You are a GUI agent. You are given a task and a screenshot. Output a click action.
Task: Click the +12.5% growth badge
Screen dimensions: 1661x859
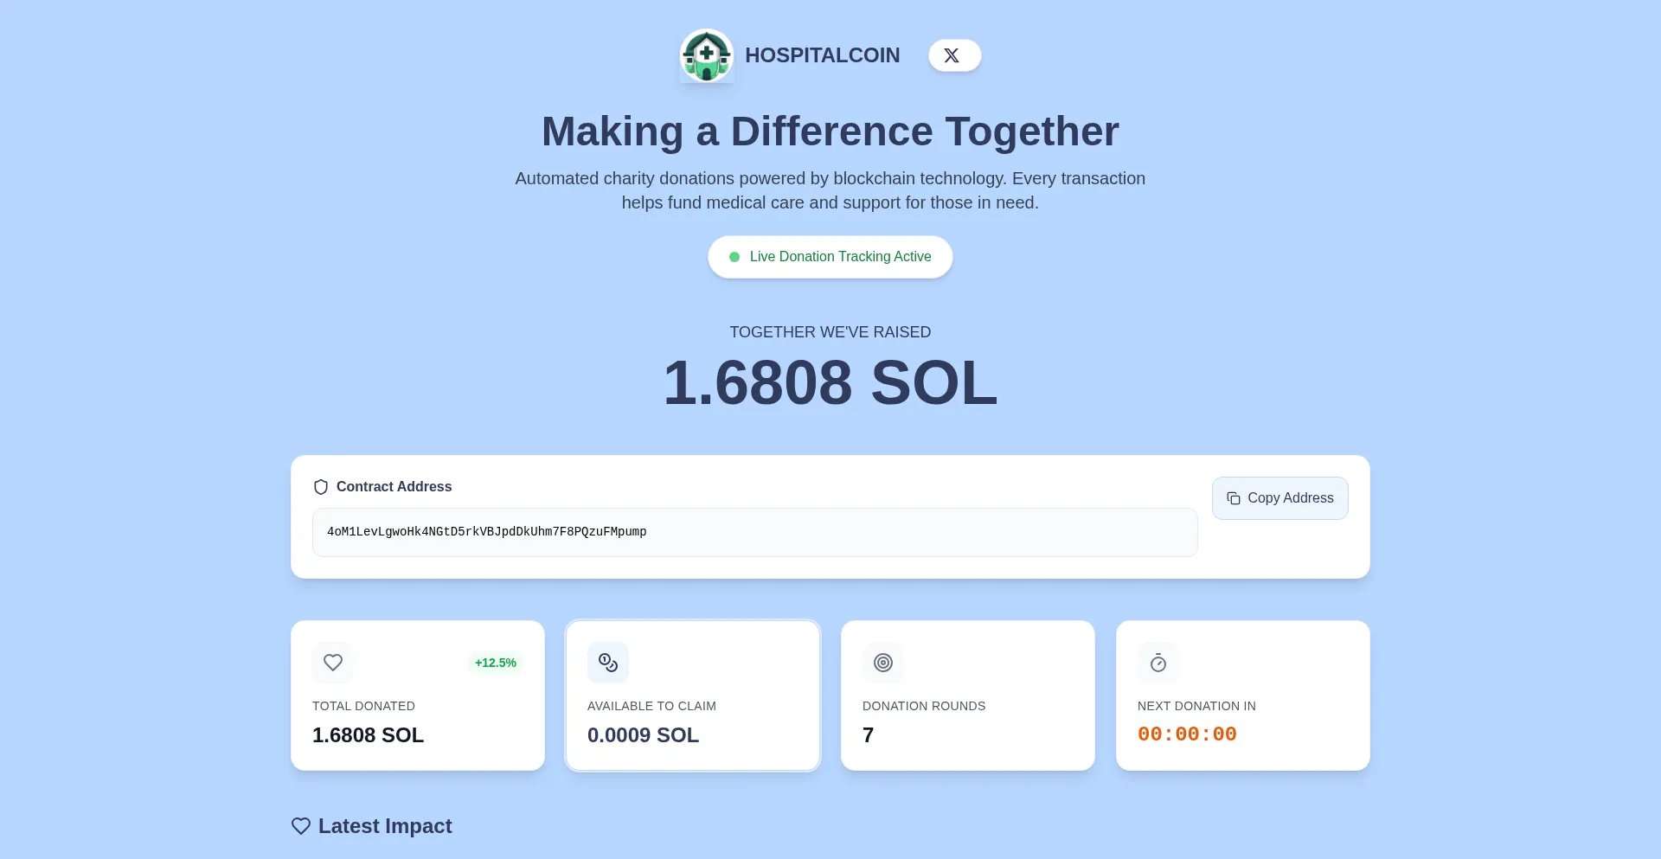495,663
